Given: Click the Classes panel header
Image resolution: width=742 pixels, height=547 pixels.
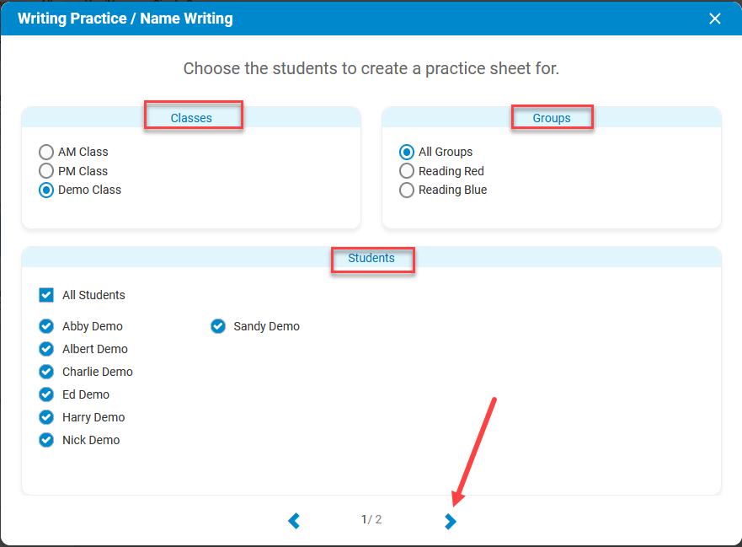Looking at the screenshot, I should pos(191,118).
